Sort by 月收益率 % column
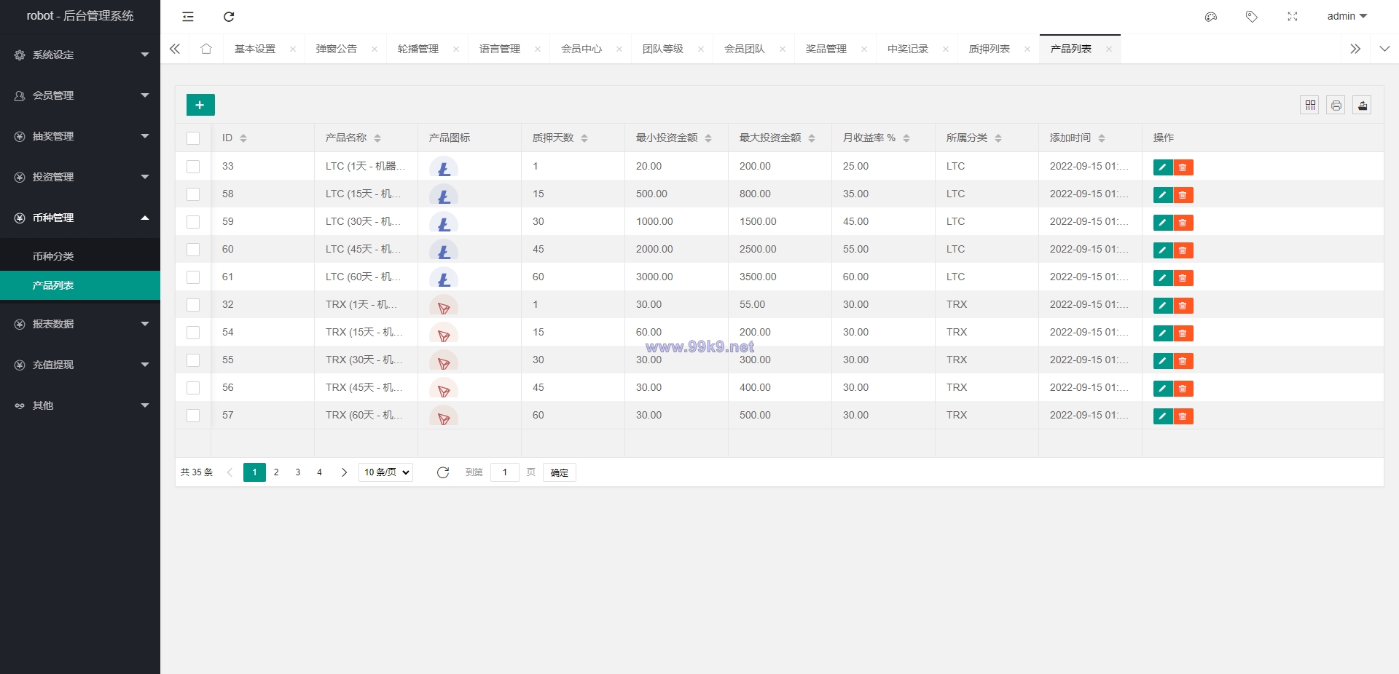This screenshot has width=1399, height=674. (x=906, y=138)
